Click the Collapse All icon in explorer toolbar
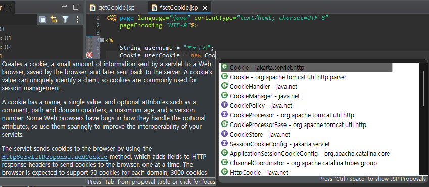 tap(42, 19)
